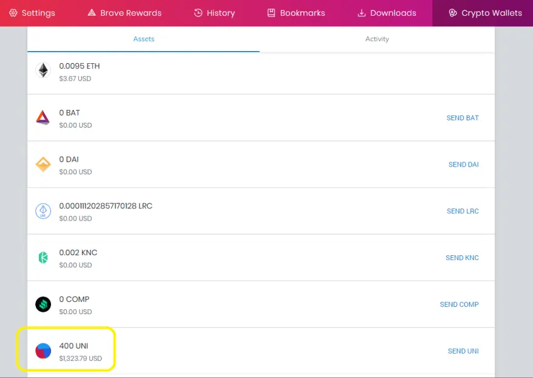
Task: Click the Settings gear icon
Action: (13, 13)
